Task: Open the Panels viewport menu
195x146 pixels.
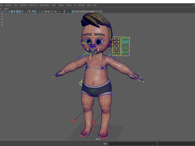Action: click(6, 9)
